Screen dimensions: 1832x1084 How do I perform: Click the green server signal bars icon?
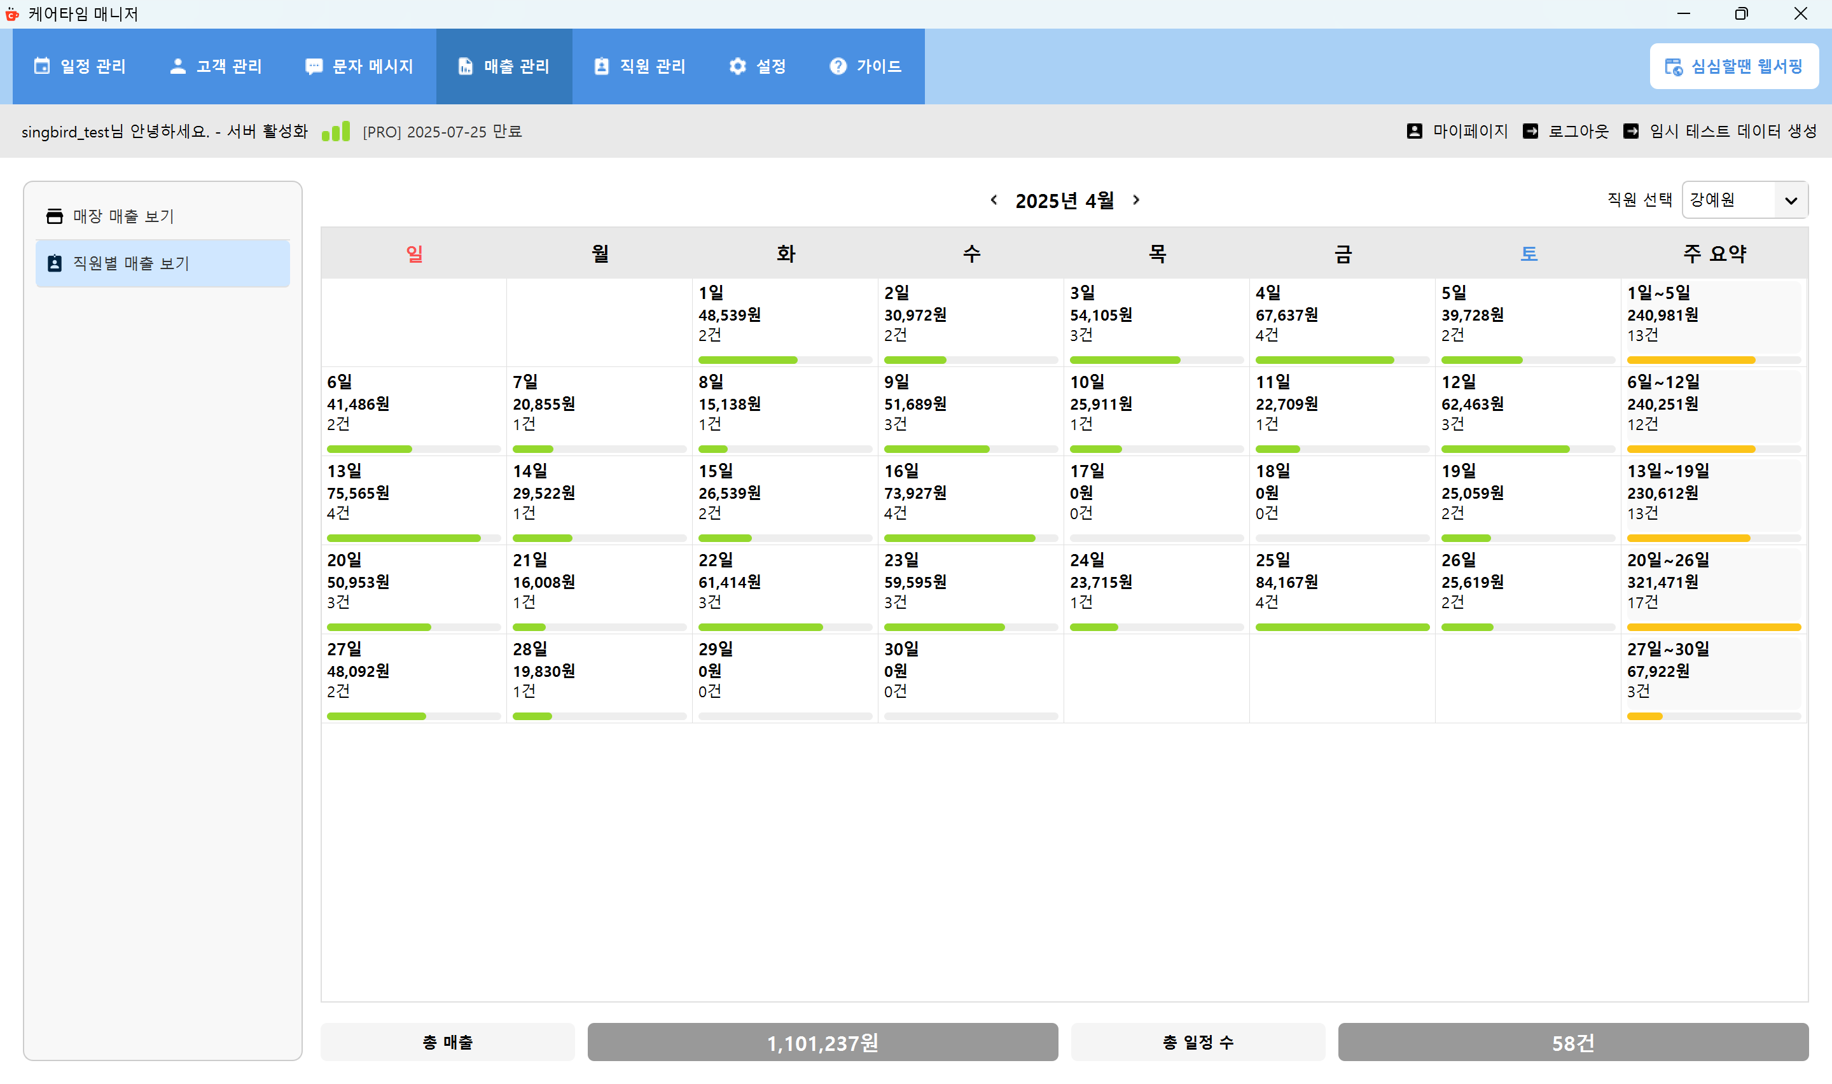tap(336, 132)
